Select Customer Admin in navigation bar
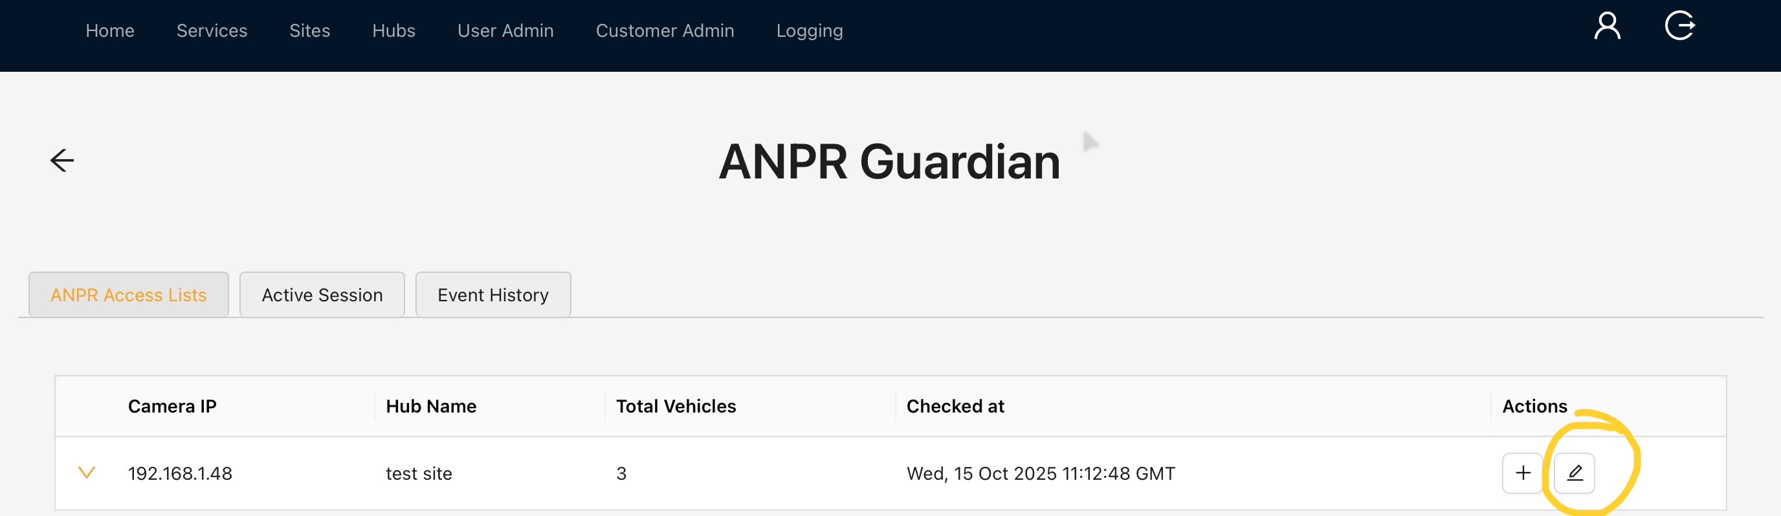 coord(665,31)
